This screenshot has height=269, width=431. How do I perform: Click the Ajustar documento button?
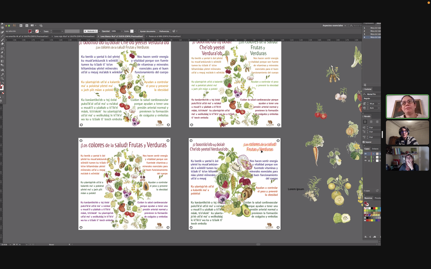(x=148, y=31)
